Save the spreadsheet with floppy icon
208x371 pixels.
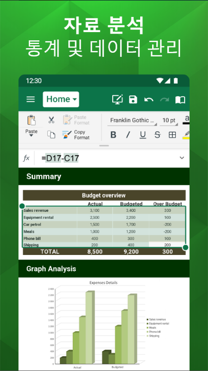point(133,100)
